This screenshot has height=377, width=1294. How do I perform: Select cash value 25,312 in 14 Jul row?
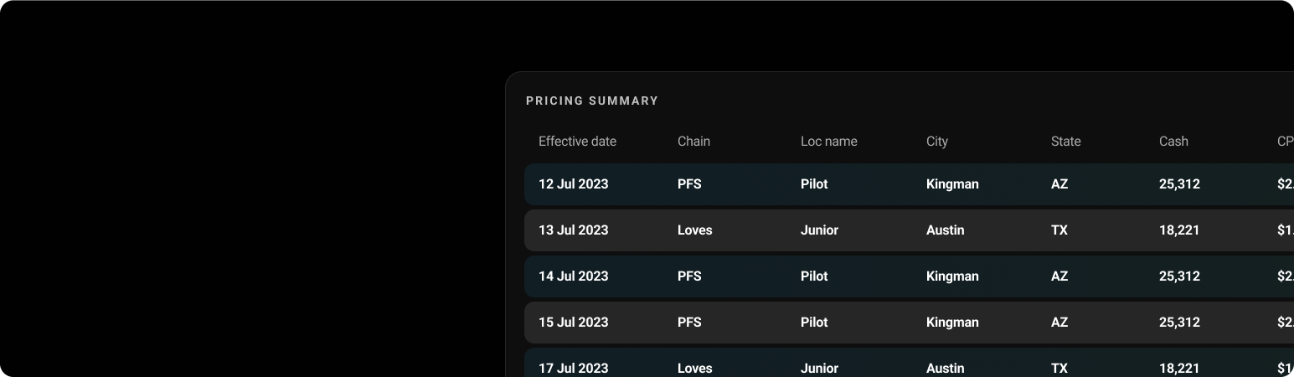point(1179,276)
